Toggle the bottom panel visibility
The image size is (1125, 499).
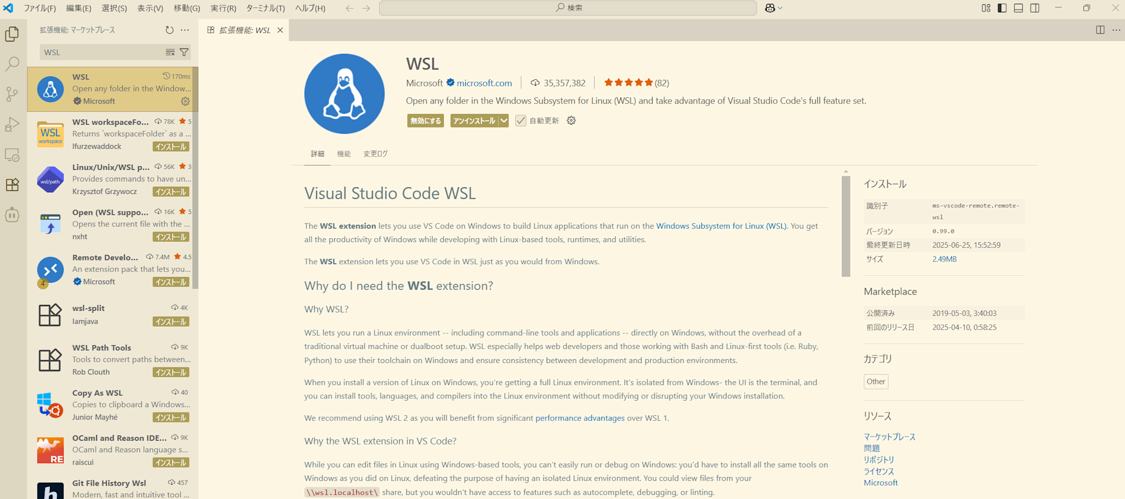pyautogui.click(x=1019, y=8)
